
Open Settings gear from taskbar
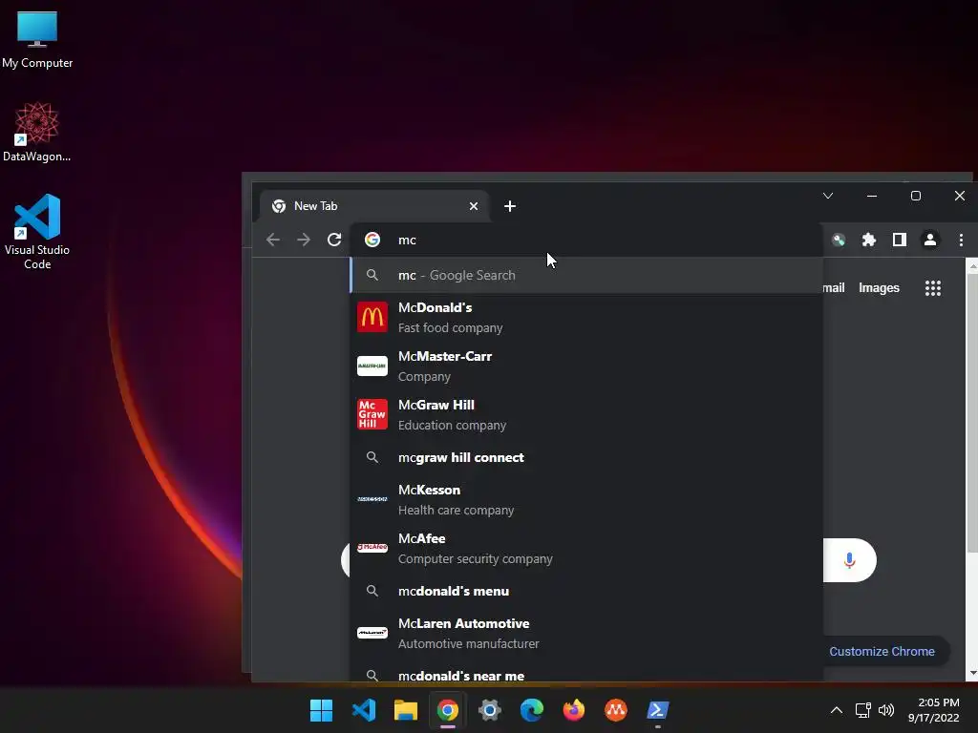pyautogui.click(x=490, y=710)
